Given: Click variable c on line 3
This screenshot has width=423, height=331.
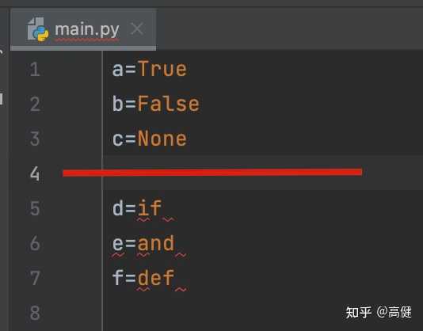Looking at the screenshot, I should (117, 139).
